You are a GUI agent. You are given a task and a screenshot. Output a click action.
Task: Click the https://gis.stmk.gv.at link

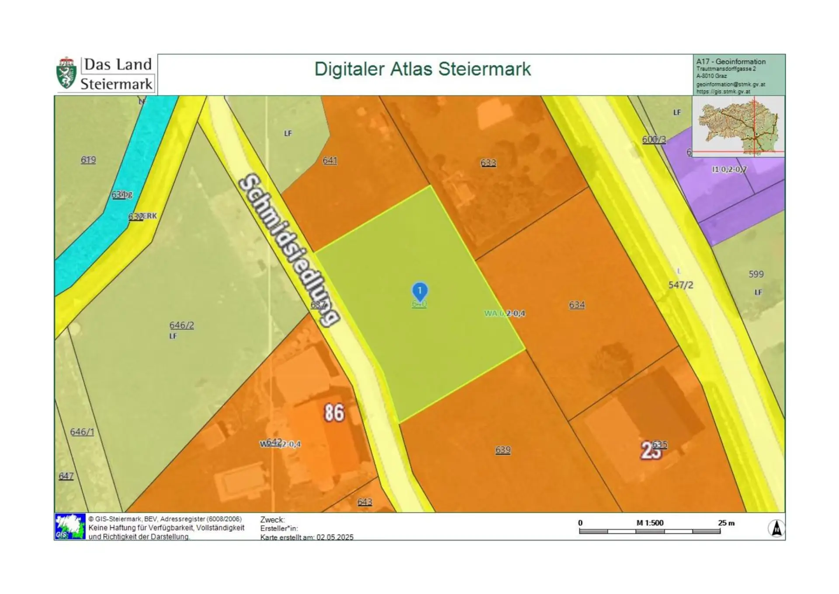pyautogui.click(x=723, y=92)
